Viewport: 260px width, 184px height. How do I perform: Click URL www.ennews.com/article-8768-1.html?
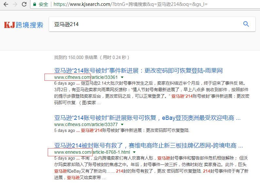pyautogui.click(x=92, y=152)
